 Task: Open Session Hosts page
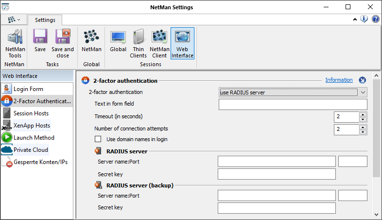(31, 113)
